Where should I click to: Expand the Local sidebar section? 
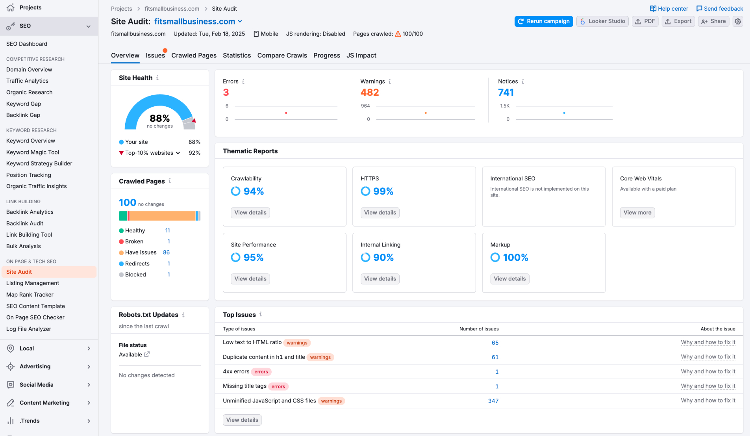tap(89, 349)
